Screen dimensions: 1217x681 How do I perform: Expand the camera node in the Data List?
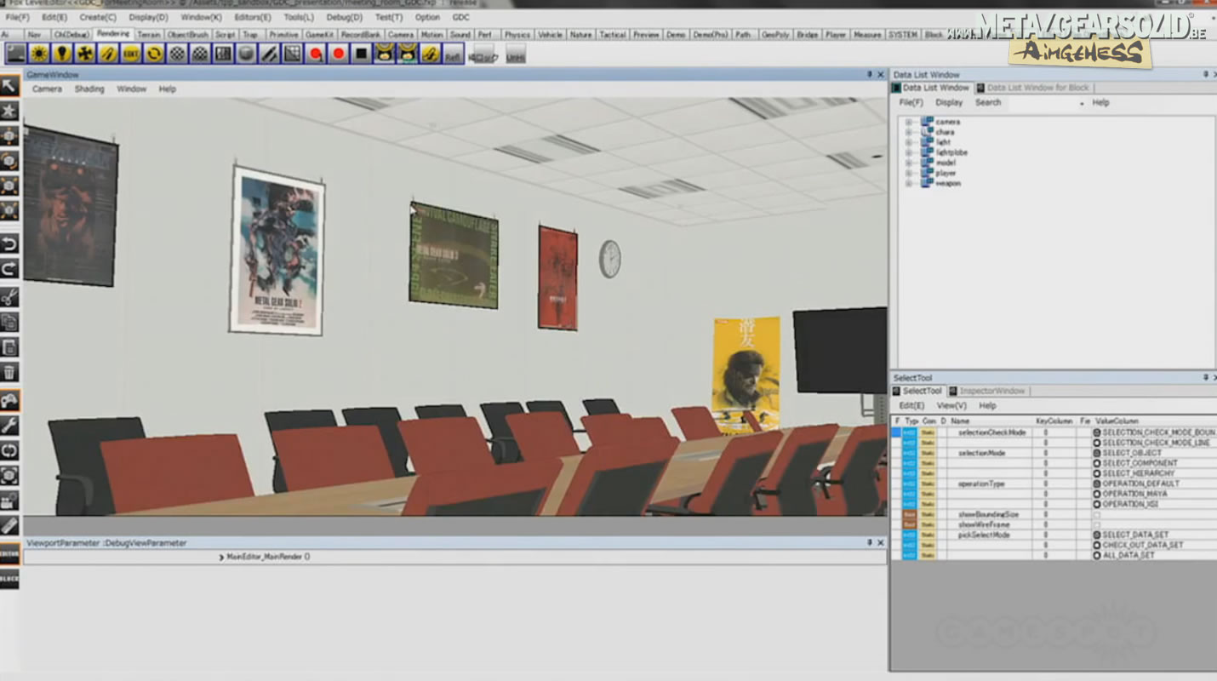(908, 122)
